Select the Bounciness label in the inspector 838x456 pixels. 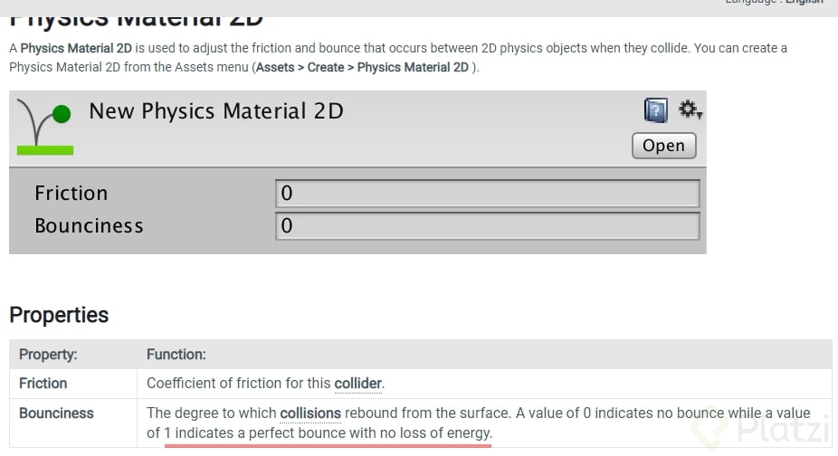(89, 226)
